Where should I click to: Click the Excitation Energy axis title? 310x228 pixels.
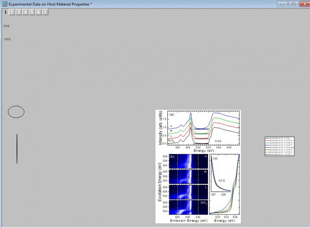(160, 182)
